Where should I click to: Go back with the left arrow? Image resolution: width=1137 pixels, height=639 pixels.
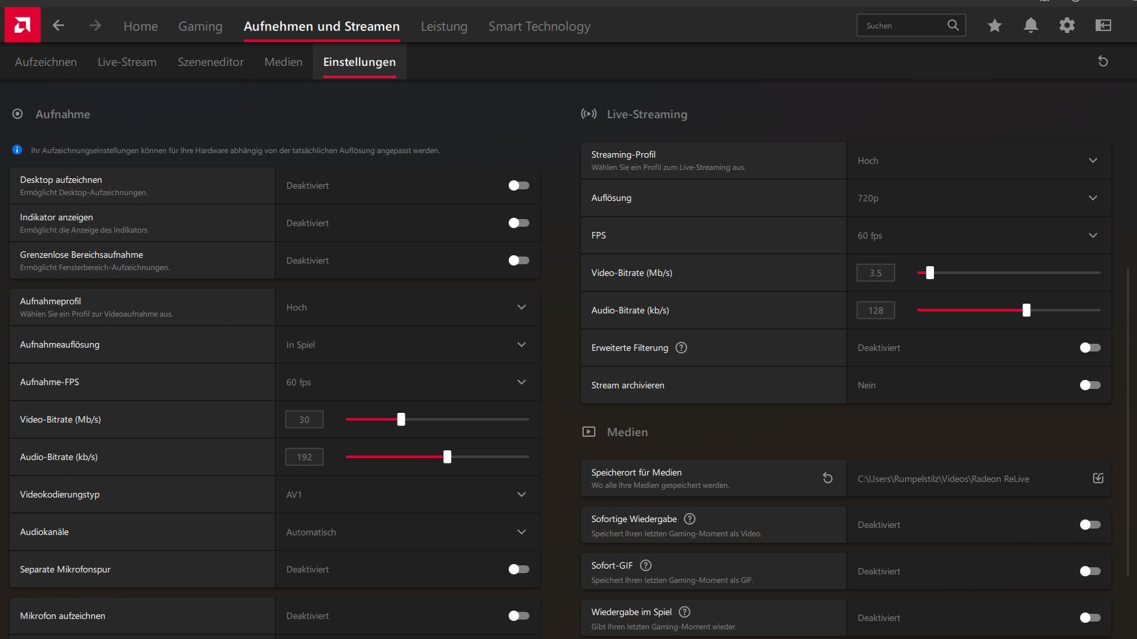pos(58,25)
